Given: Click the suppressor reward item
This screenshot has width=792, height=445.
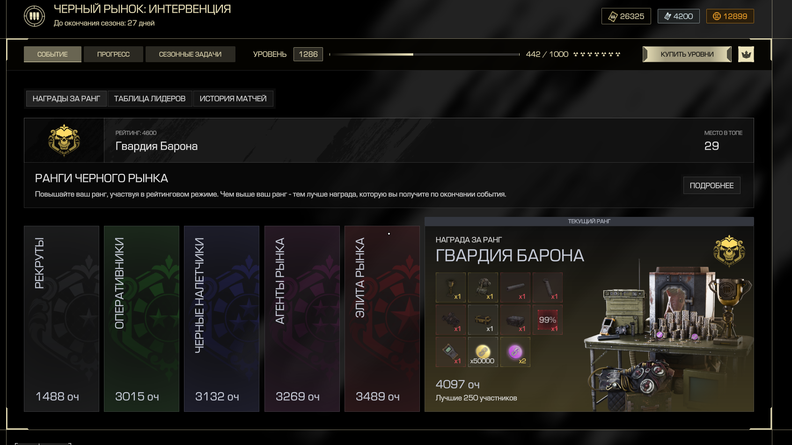Looking at the screenshot, I should [515, 287].
